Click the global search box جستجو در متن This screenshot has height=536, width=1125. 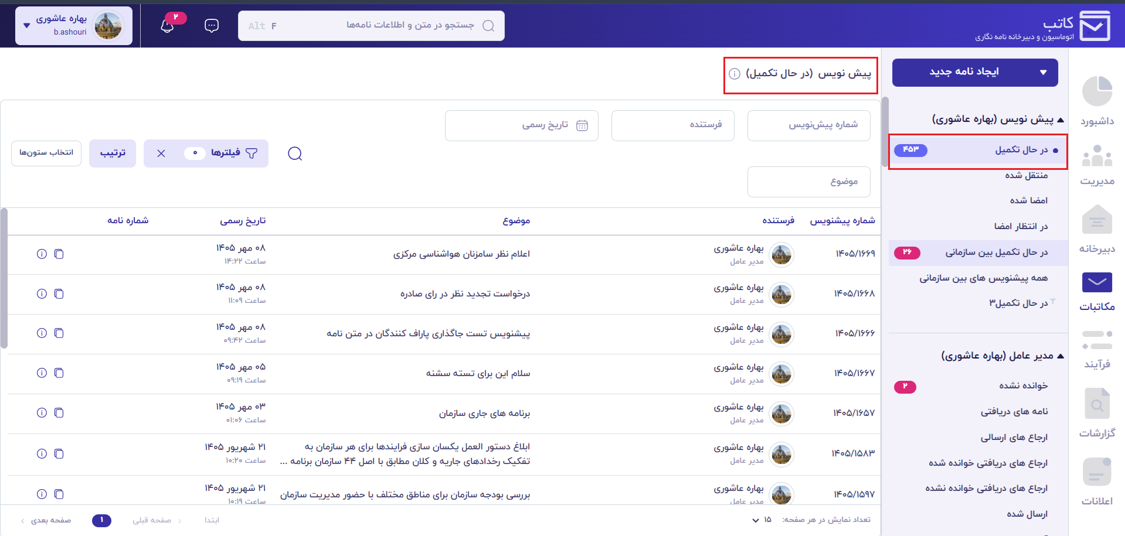point(371,26)
